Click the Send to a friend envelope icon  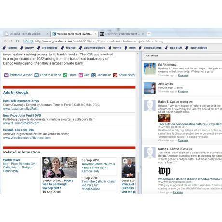pos(37,75)
